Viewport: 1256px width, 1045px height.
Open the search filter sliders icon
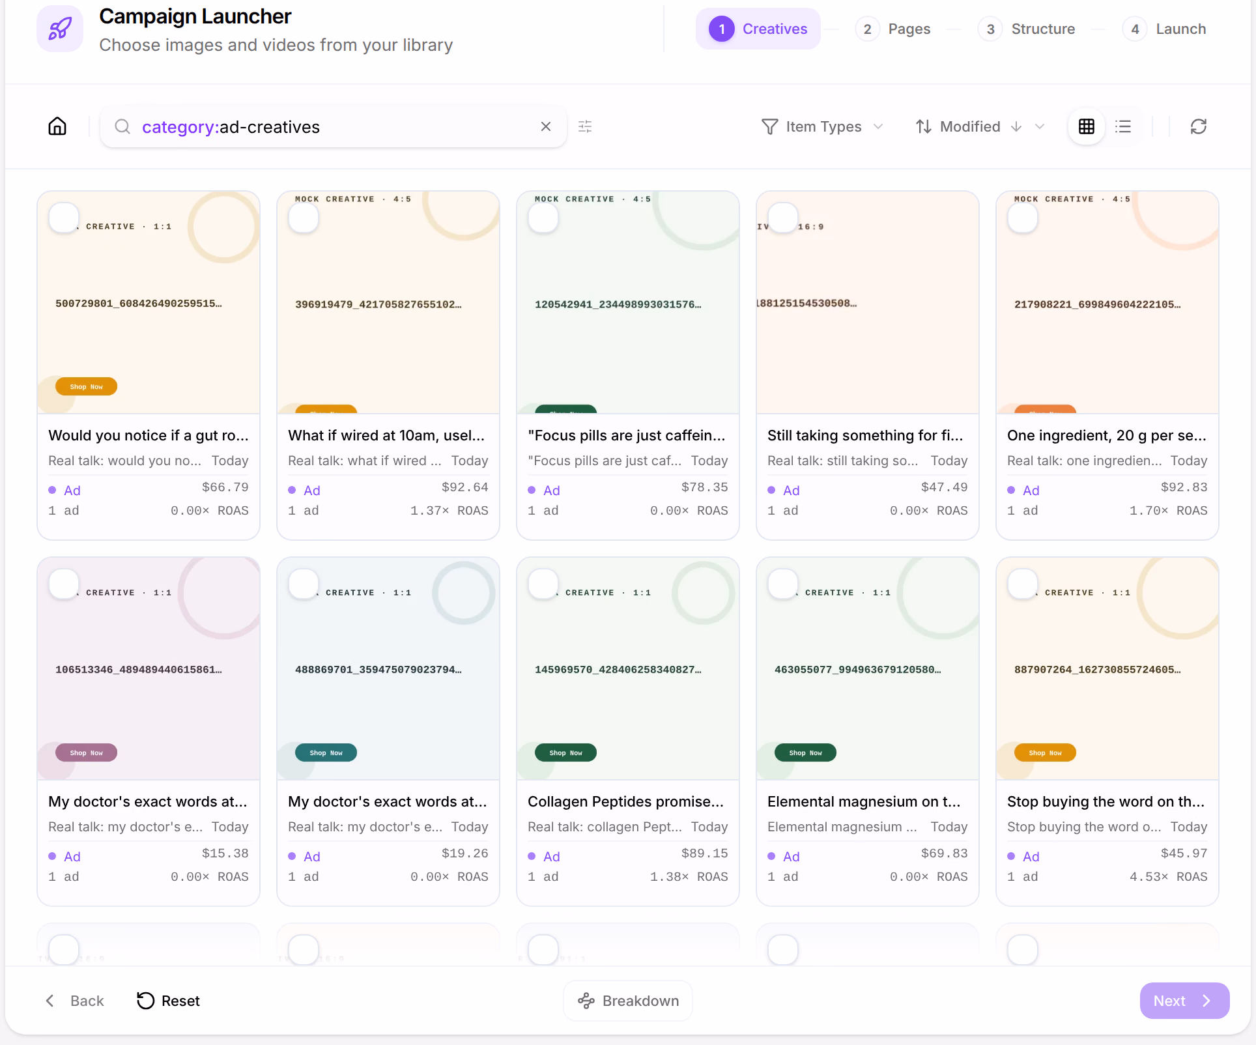(585, 126)
